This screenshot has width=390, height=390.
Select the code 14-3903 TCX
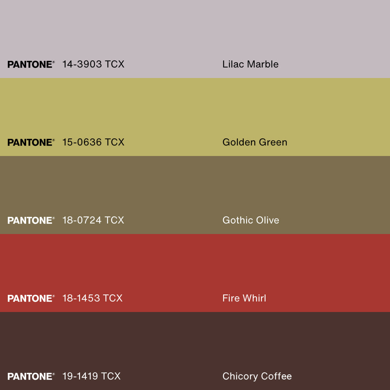pos(93,64)
